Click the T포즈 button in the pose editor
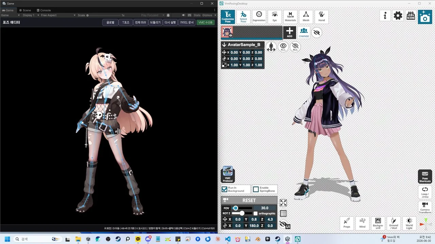Image resolution: width=435 pixels, height=244 pixels. click(126, 22)
